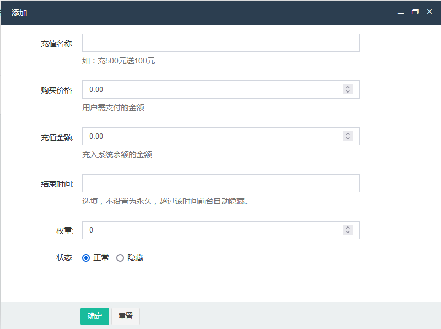Open the 结束时间 date input field
441x329 pixels.
[220, 184]
